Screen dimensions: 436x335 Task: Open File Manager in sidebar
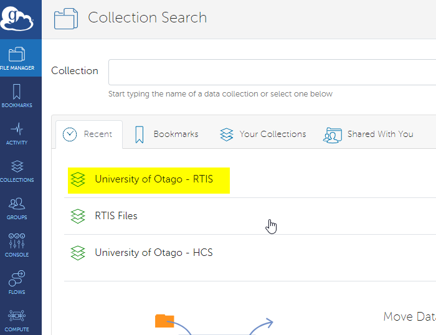tap(17, 58)
